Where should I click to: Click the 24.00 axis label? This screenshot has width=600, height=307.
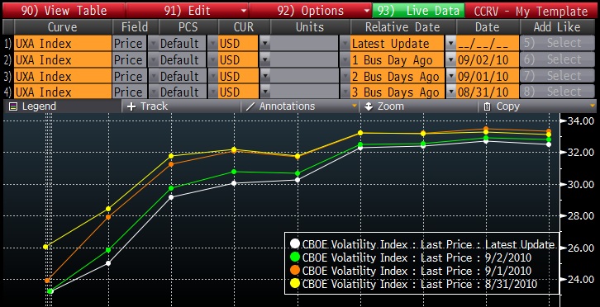[x=582, y=280]
